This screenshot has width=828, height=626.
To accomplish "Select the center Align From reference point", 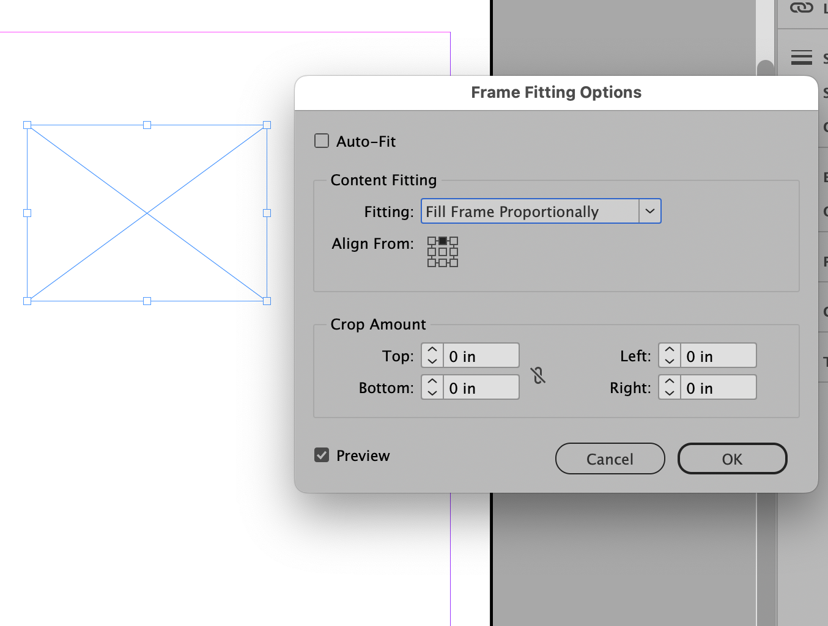I will (442, 252).
